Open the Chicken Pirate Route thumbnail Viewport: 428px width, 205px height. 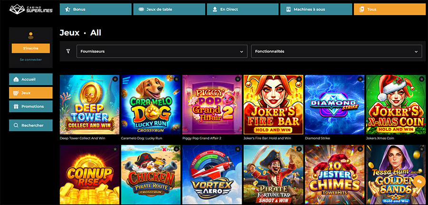[x=151, y=175]
